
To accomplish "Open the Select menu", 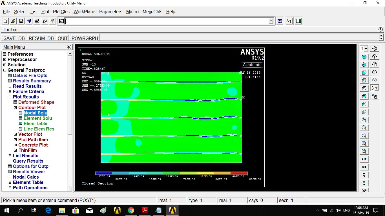I will pyautogui.click(x=20, y=12).
